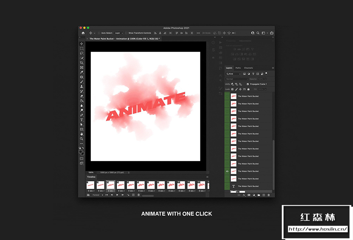Lock all with the padlock icon
Screen dimensions: 353x240
(248, 89)
